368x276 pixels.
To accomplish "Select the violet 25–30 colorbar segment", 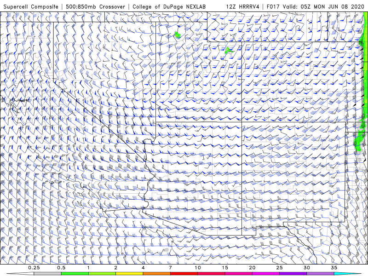I will coord(293,274).
